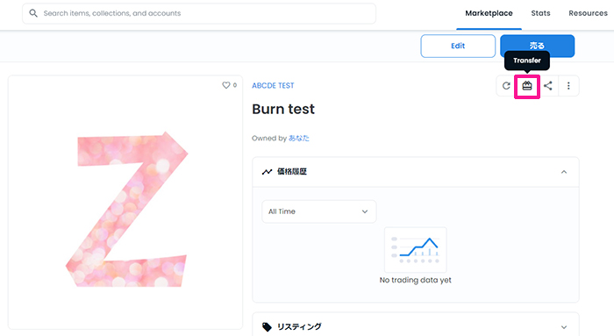
Task: Open the Resources menu
Action: pyautogui.click(x=588, y=13)
